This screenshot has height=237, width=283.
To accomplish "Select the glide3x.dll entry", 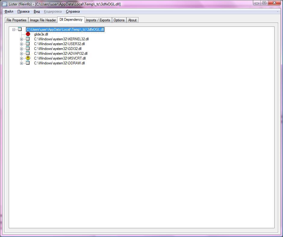I will click(41, 34).
